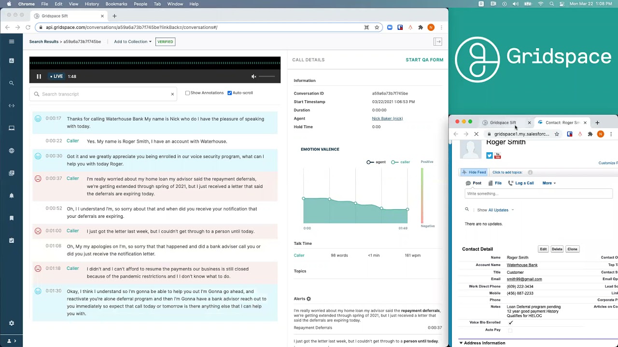Open the smith99@gmail.com email link
618x347 pixels.
[x=524, y=279]
